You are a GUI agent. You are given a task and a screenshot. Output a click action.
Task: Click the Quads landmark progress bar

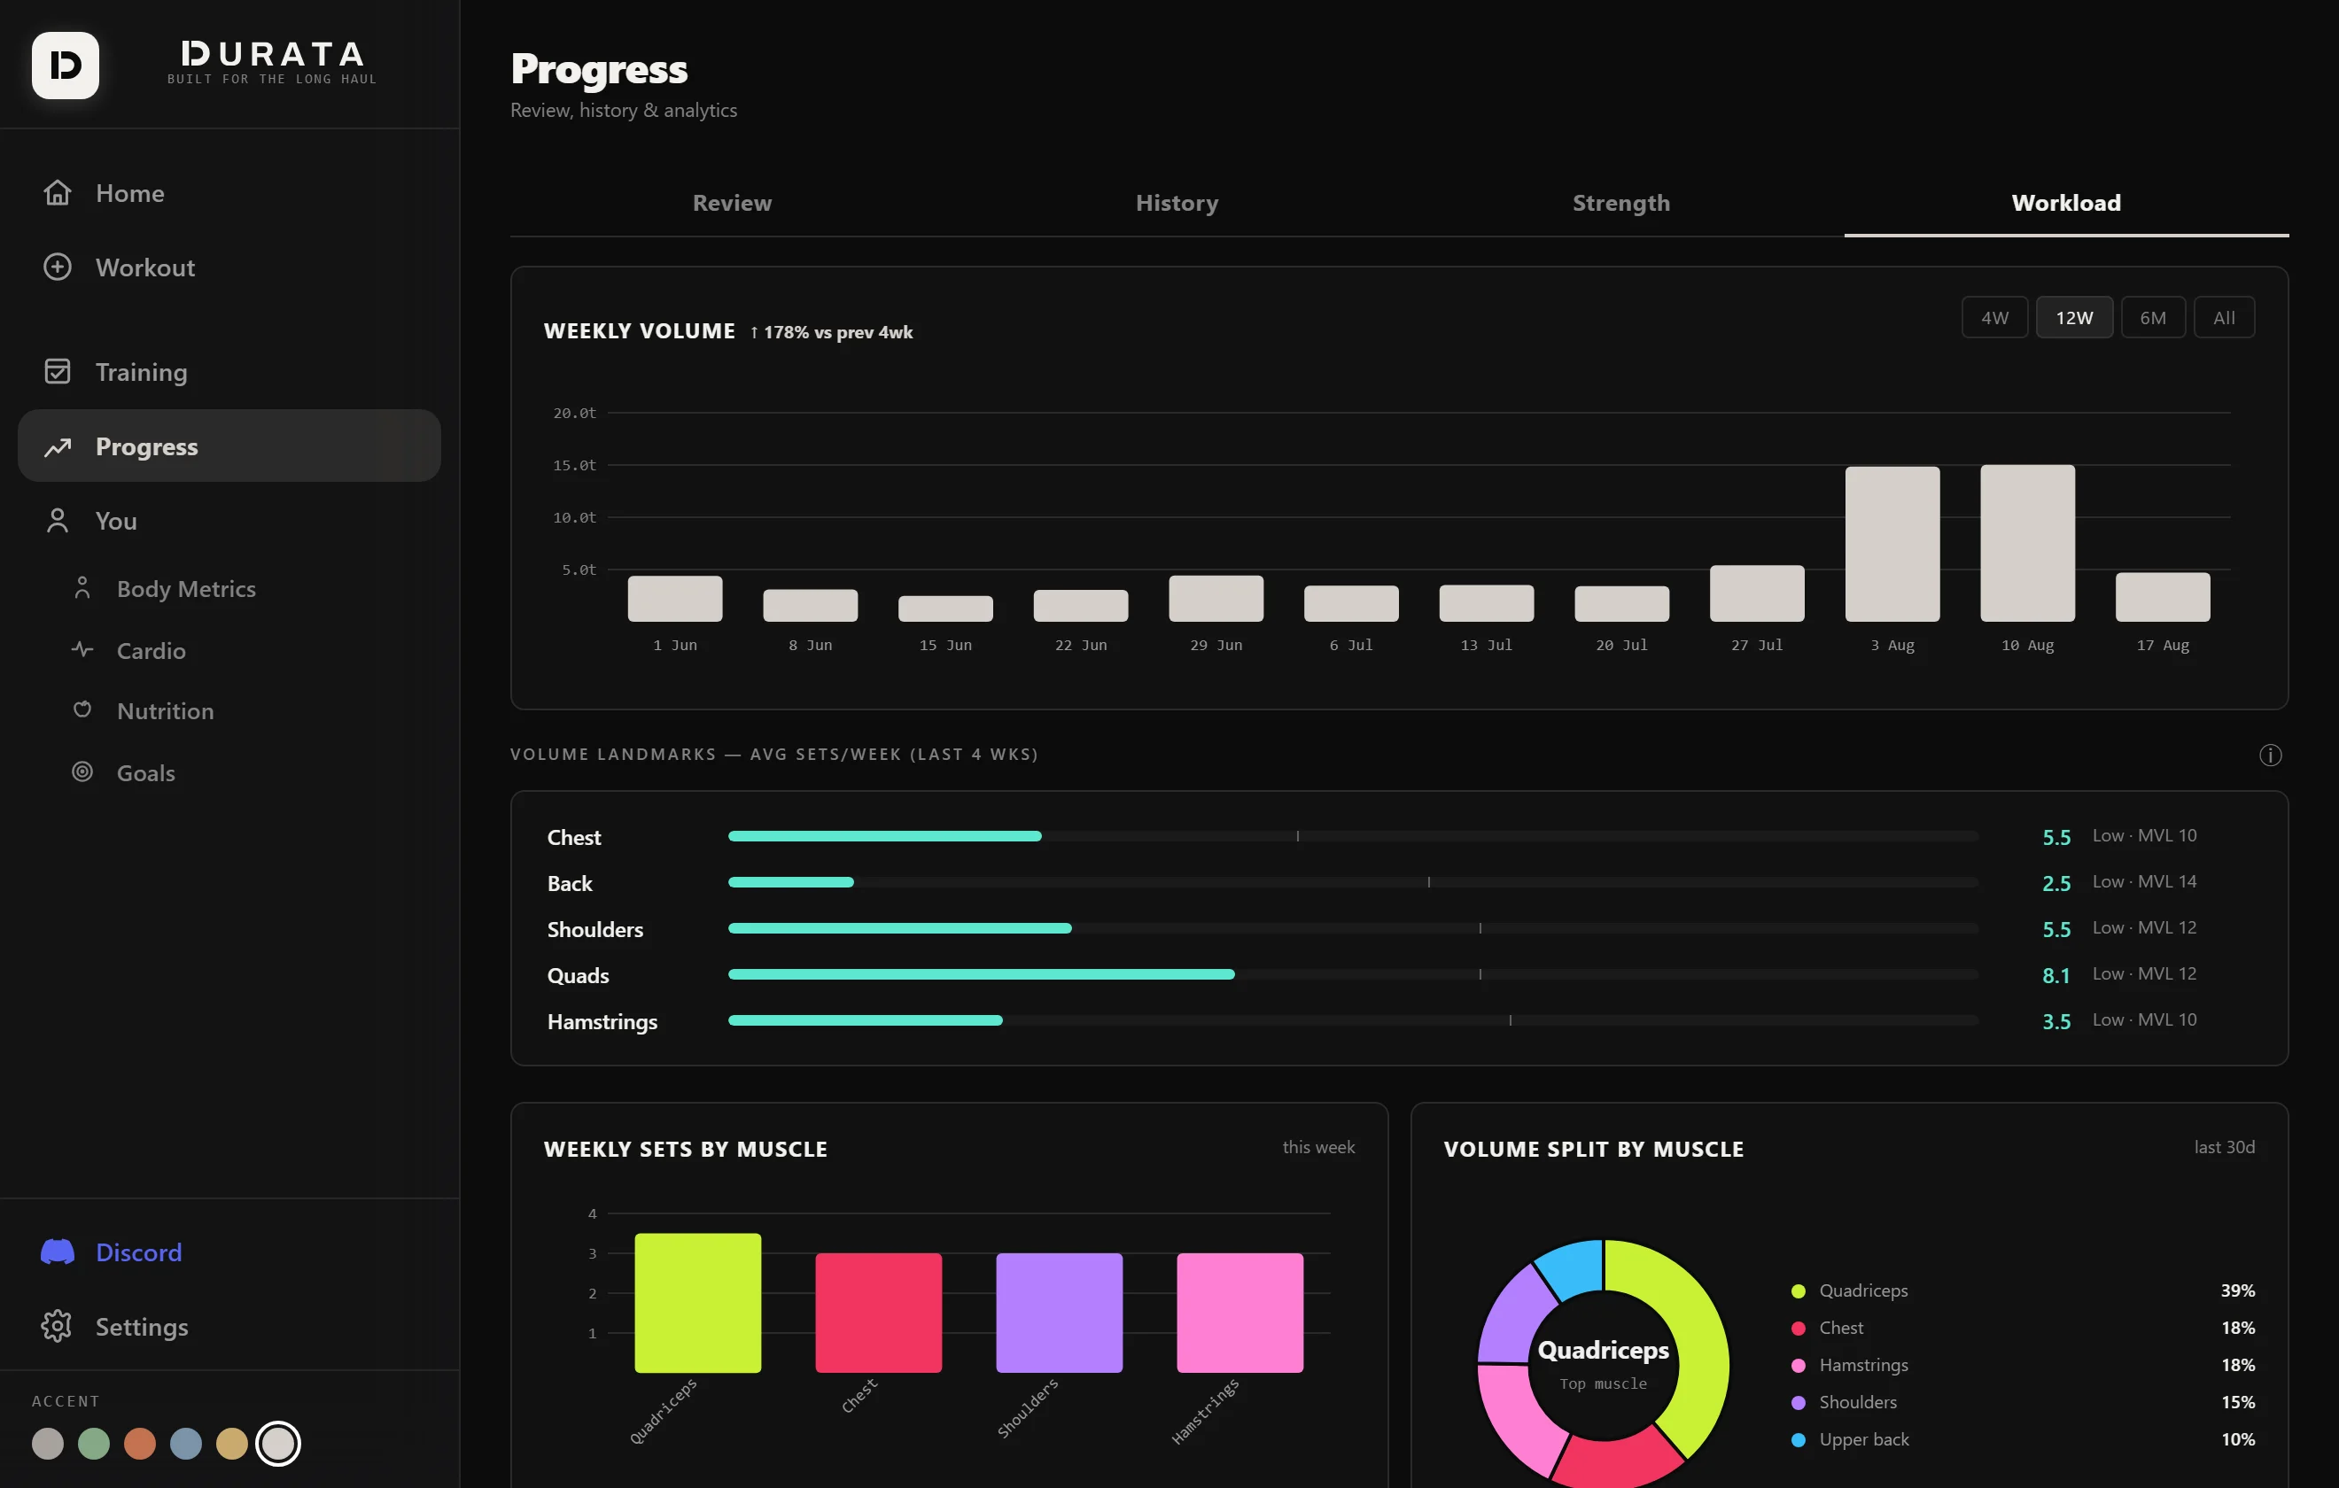point(1352,973)
